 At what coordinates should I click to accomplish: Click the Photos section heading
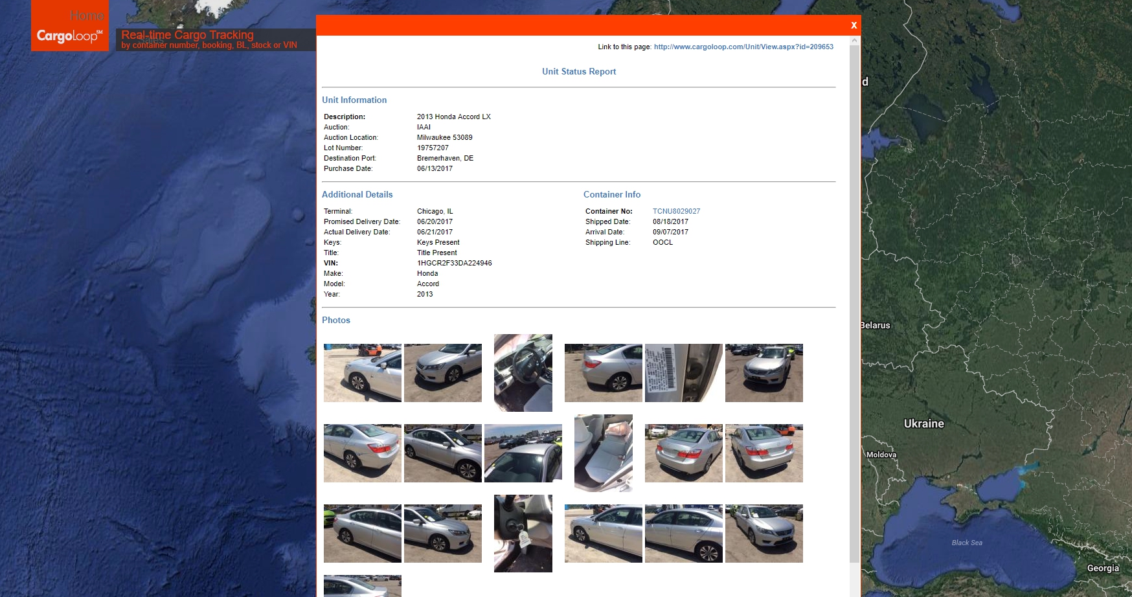pyautogui.click(x=336, y=320)
